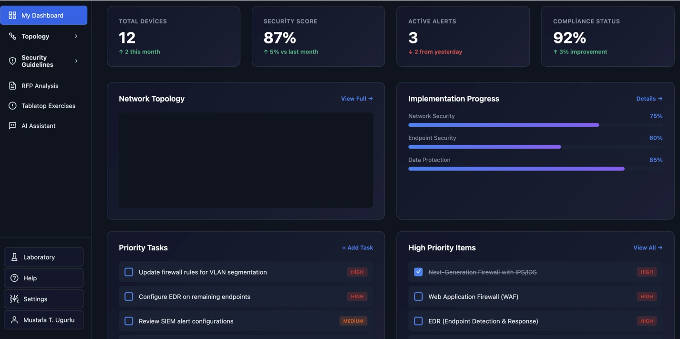Tick the Web Application Firewall (WAF) checkbox
The height and width of the screenshot is (339, 680).
pos(418,297)
